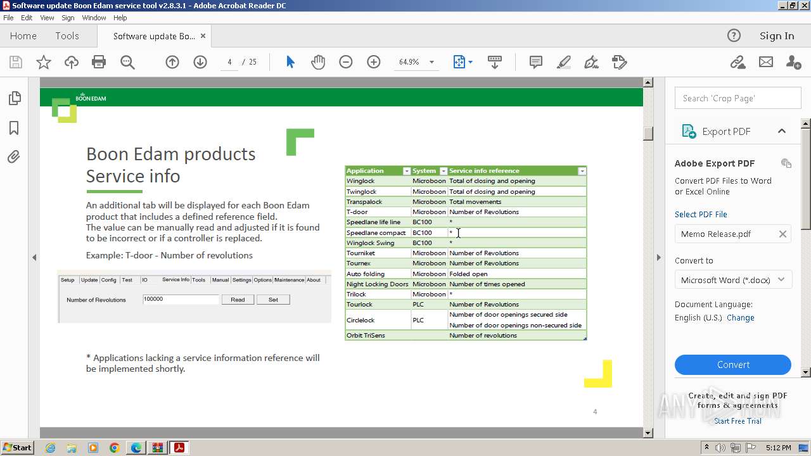Click the Sign In link
Viewport: 811px width, 456px height.
(x=777, y=36)
